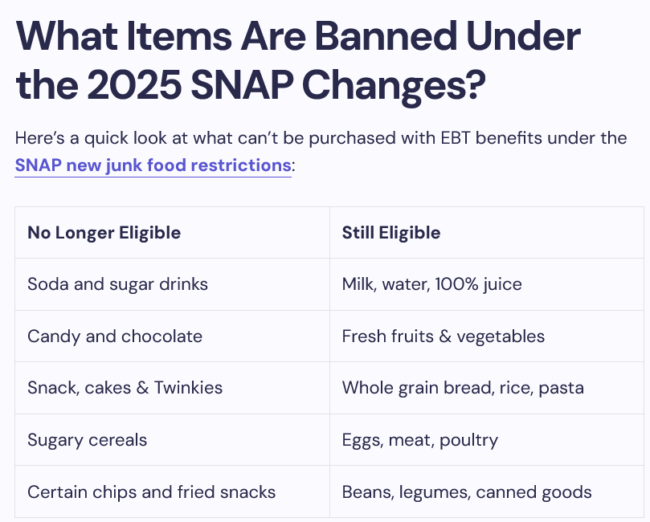Image resolution: width=650 pixels, height=522 pixels.
Task: Select the 'Candy and chocolate' table cell
Action: coord(115,336)
